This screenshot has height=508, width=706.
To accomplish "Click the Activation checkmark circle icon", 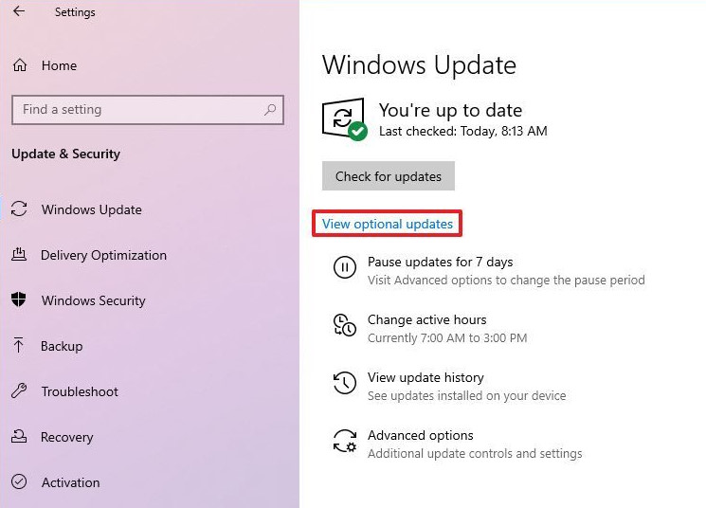I will pos(19,481).
